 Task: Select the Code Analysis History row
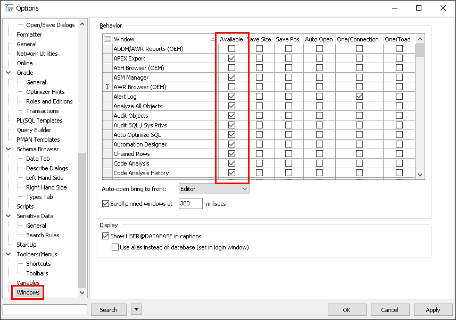(141, 173)
